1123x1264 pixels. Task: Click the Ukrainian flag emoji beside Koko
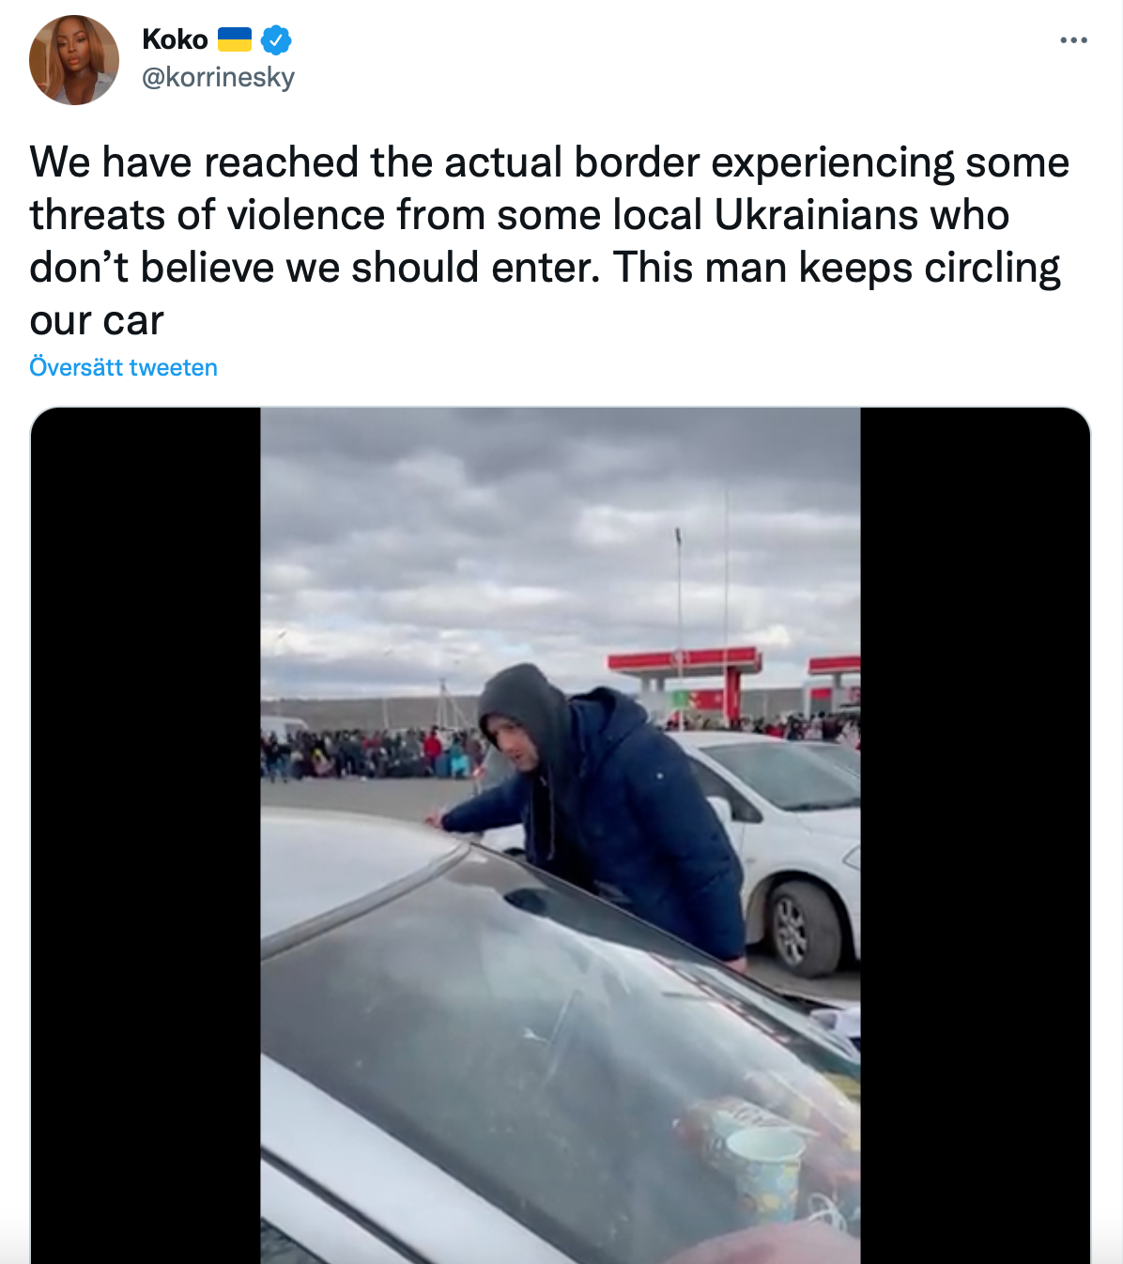[x=235, y=39]
